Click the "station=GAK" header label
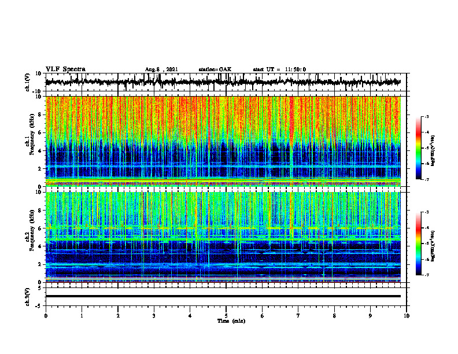Image resolution: width=458 pixels, height=354 pixels. [x=215, y=69]
